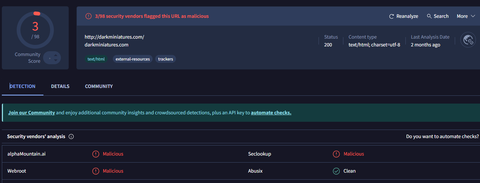Click info icon beside Security vendors' analysis

click(71, 137)
